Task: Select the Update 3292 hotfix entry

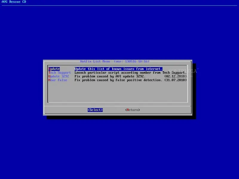Action: point(59,76)
